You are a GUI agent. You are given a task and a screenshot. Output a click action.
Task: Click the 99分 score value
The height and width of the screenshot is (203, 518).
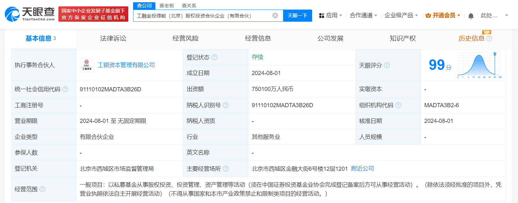440,65
